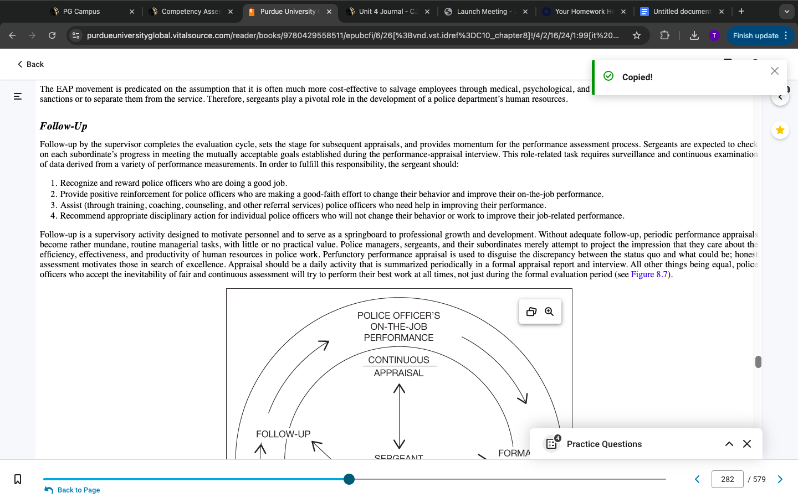Click the Back button at top left
The width and height of the screenshot is (798, 498).
30,64
